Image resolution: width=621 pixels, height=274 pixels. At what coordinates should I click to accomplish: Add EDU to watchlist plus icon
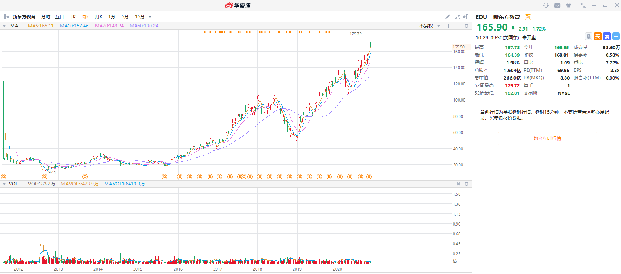[x=616, y=36]
